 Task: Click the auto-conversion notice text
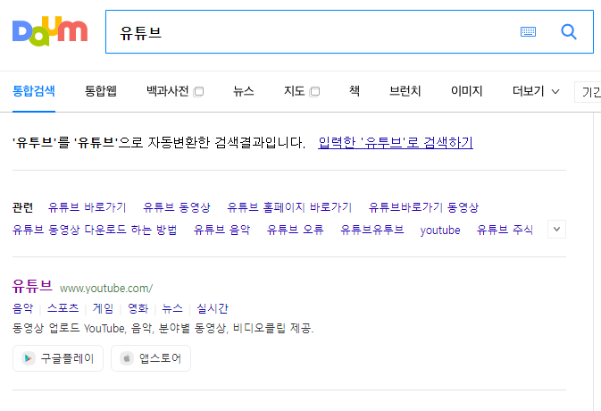coord(159,143)
